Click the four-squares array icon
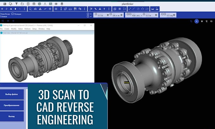This screenshot has width=215, height=129. click(75, 9)
